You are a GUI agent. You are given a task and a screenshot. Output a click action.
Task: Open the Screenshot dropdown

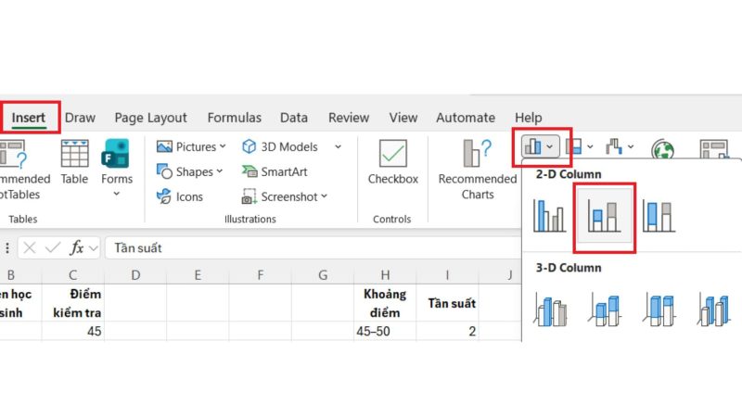(285, 196)
